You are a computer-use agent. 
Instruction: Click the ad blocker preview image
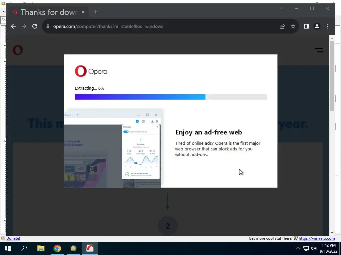113,148
